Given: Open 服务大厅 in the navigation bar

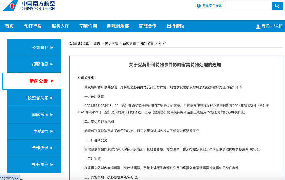Looking at the screenshot, I should 61,26.
